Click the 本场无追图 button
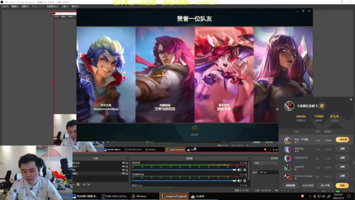Image resolution: width=355 pixels, height=200 pixels. [x=308, y=185]
